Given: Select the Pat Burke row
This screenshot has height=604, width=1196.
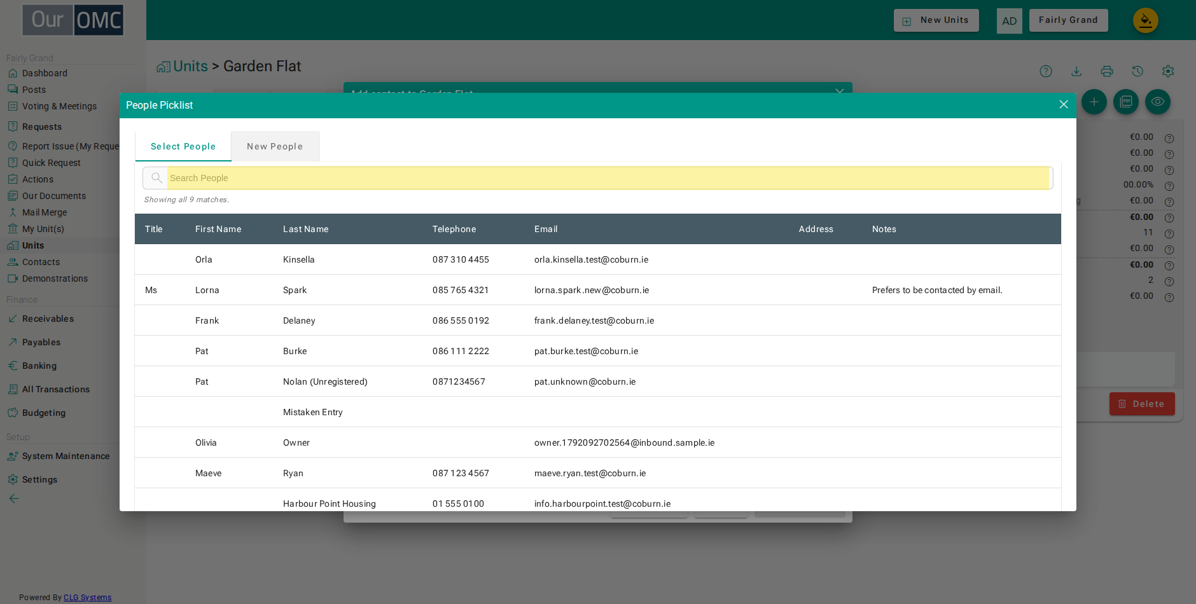Looking at the screenshot, I should click(598, 351).
